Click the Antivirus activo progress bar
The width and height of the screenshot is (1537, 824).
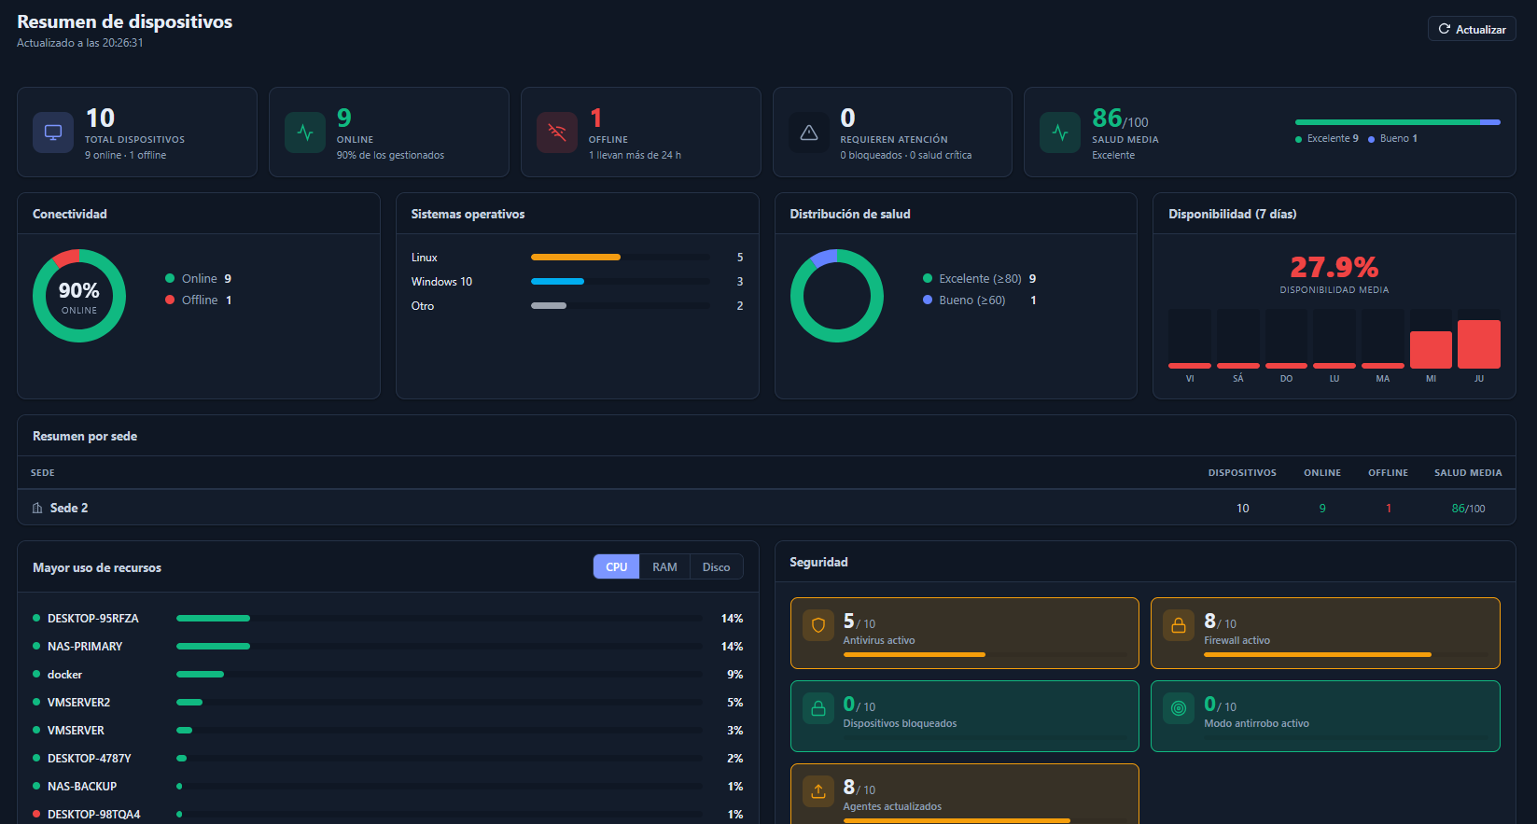coord(915,655)
